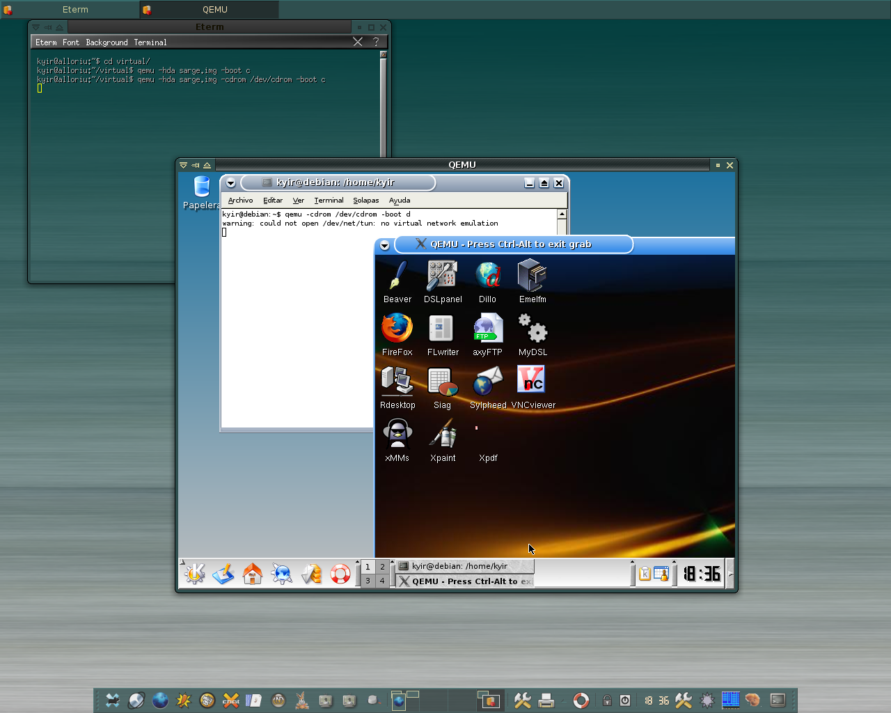The height and width of the screenshot is (713, 891).
Task: Click the X icon in Eterm menu bar
Action: [358, 42]
